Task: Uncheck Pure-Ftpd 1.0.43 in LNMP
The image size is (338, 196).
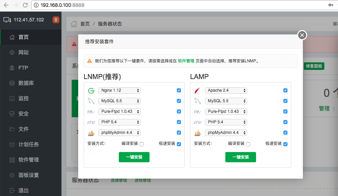Action: point(179,111)
